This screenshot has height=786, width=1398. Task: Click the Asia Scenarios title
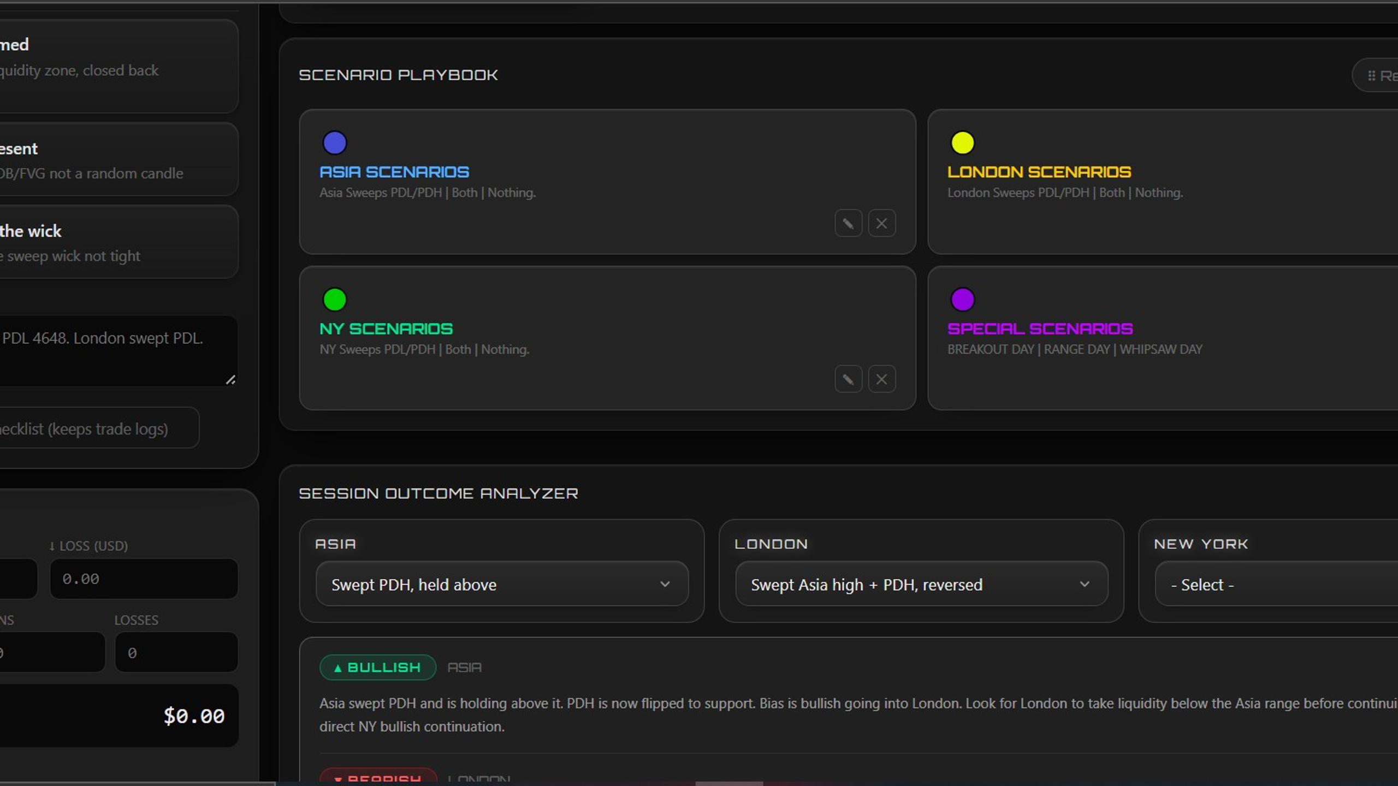394,172
